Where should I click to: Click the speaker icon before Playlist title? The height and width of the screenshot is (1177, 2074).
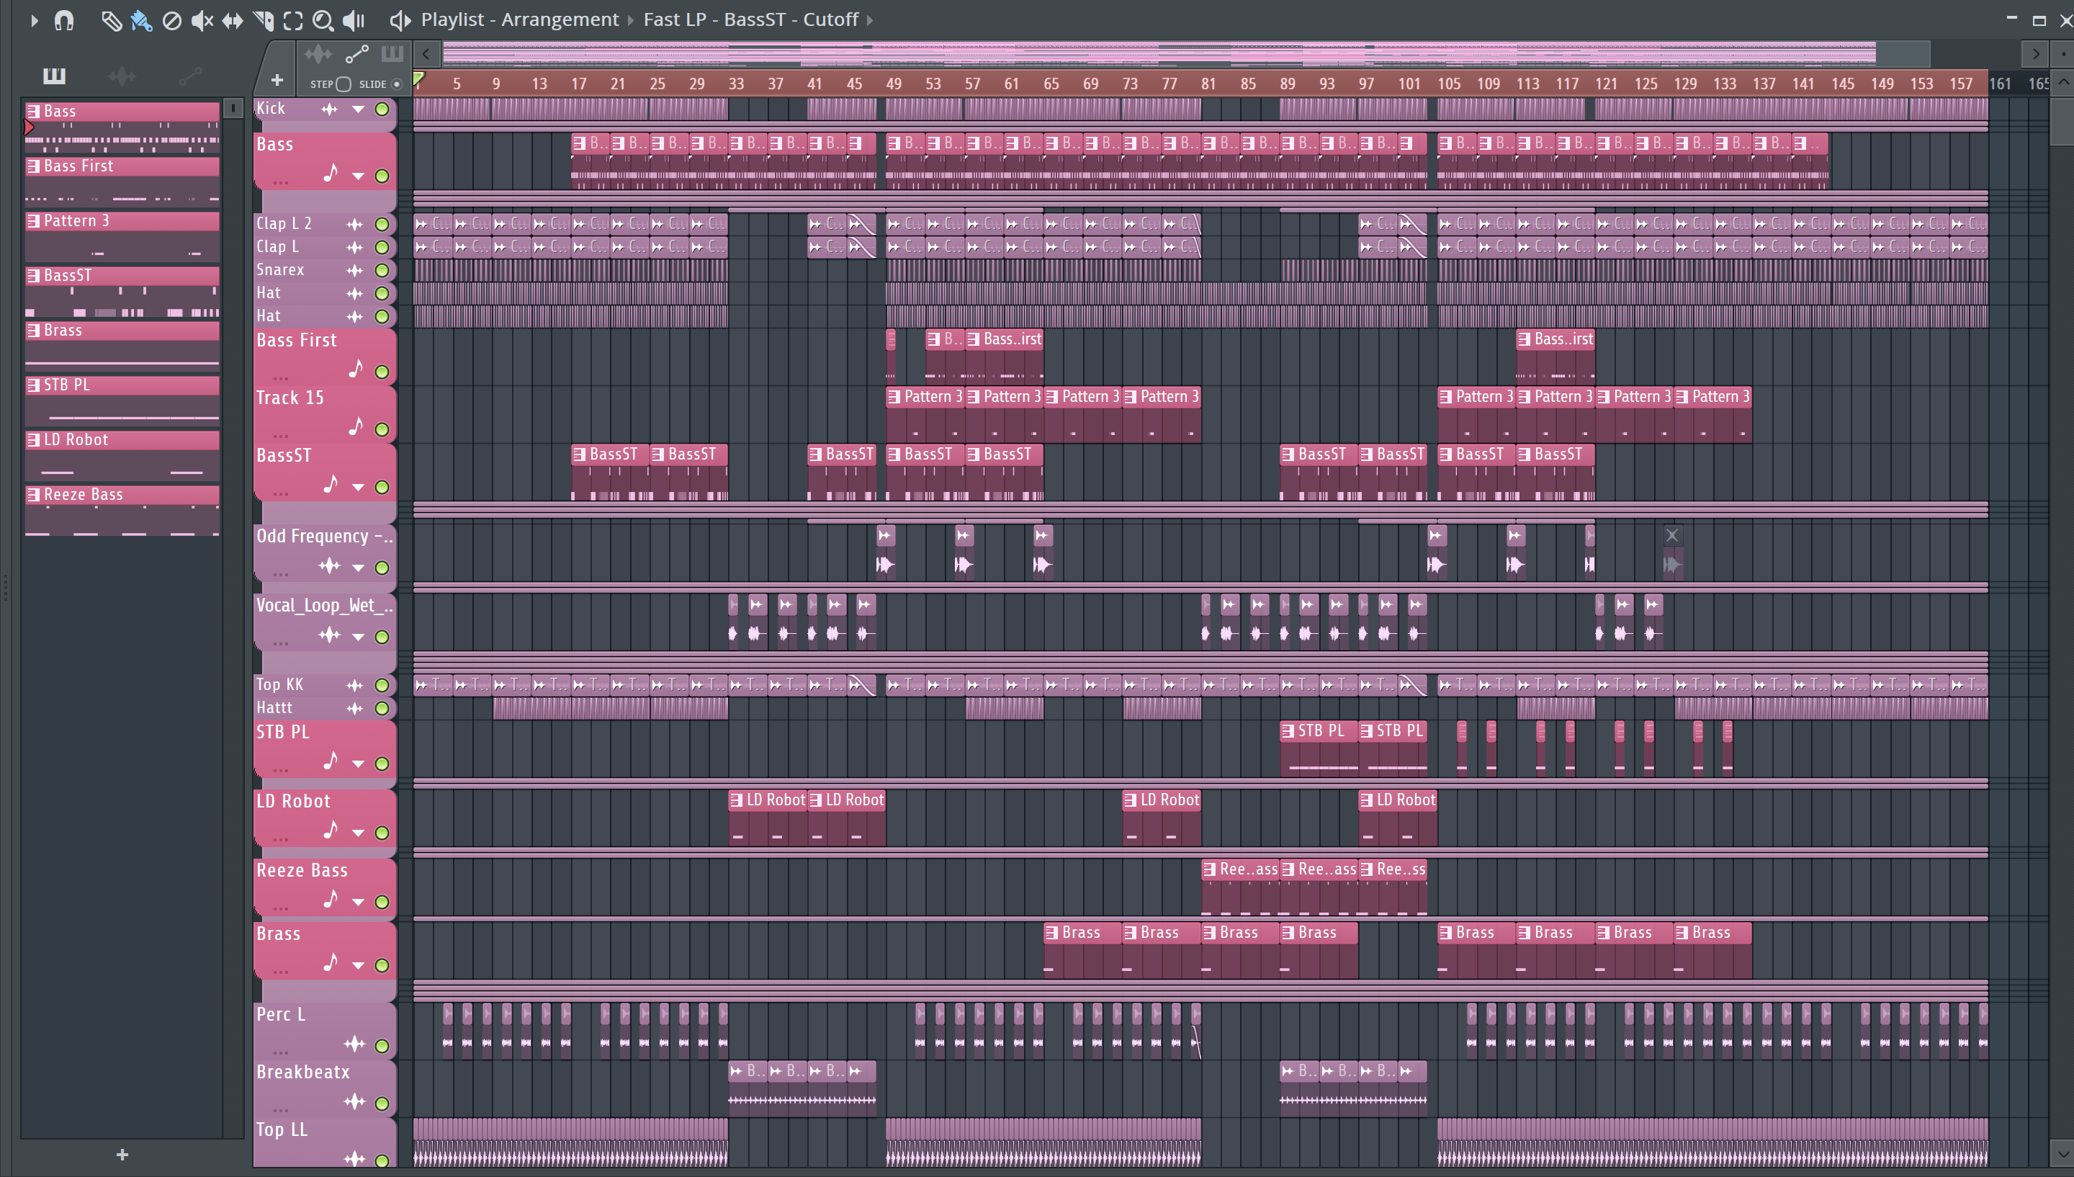pos(400,20)
